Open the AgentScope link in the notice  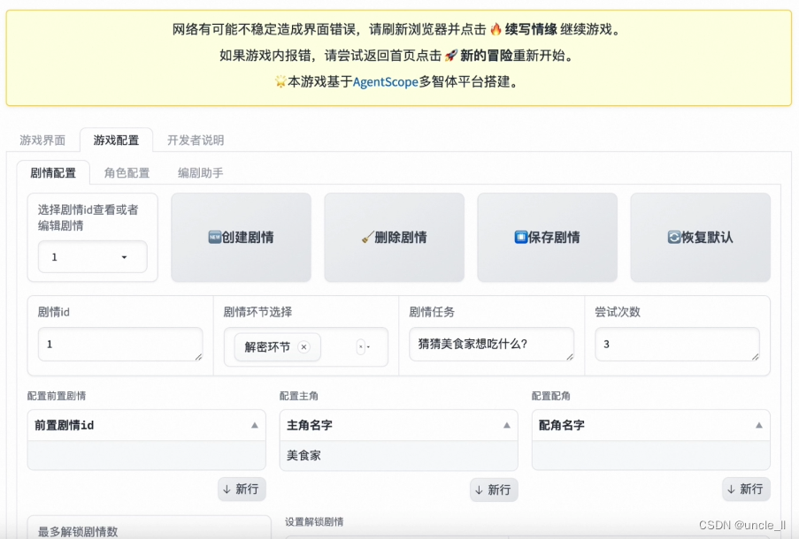385,81
